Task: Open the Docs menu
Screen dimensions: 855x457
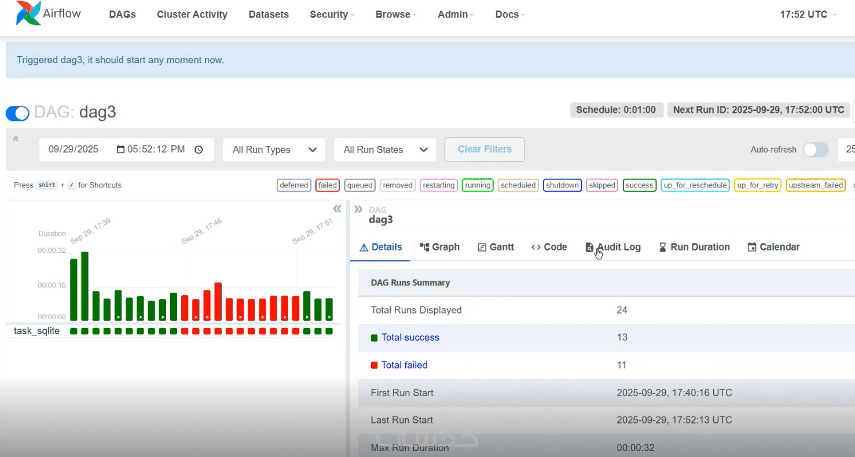Action: pyautogui.click(x=510, y=14)
